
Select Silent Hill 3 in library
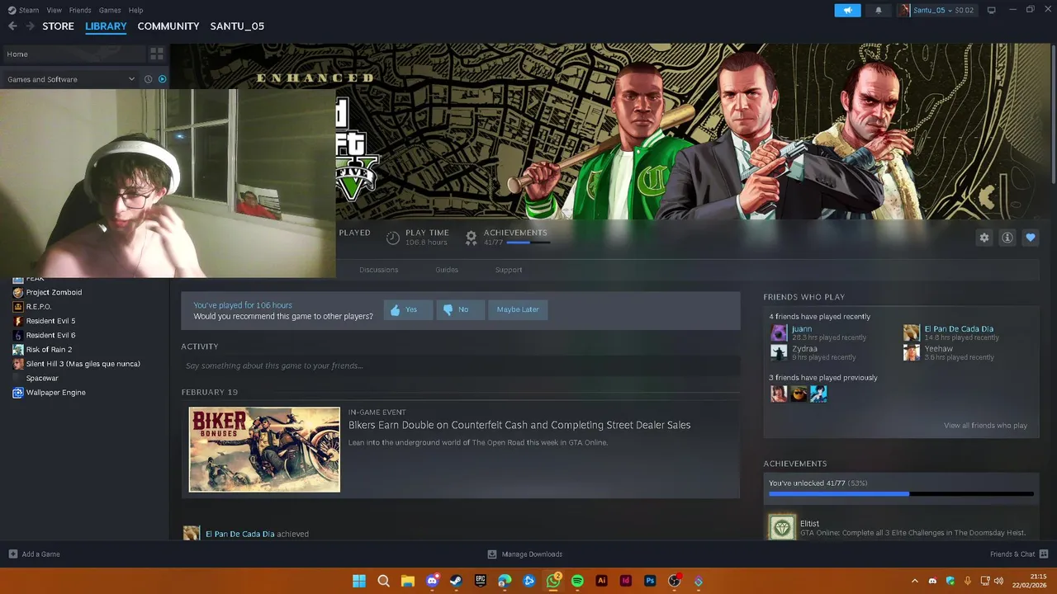[83, 364]
